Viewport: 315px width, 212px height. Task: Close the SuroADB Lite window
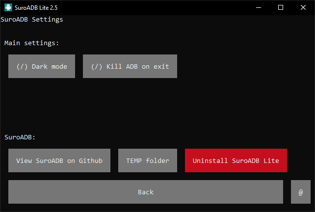[303, 7]
